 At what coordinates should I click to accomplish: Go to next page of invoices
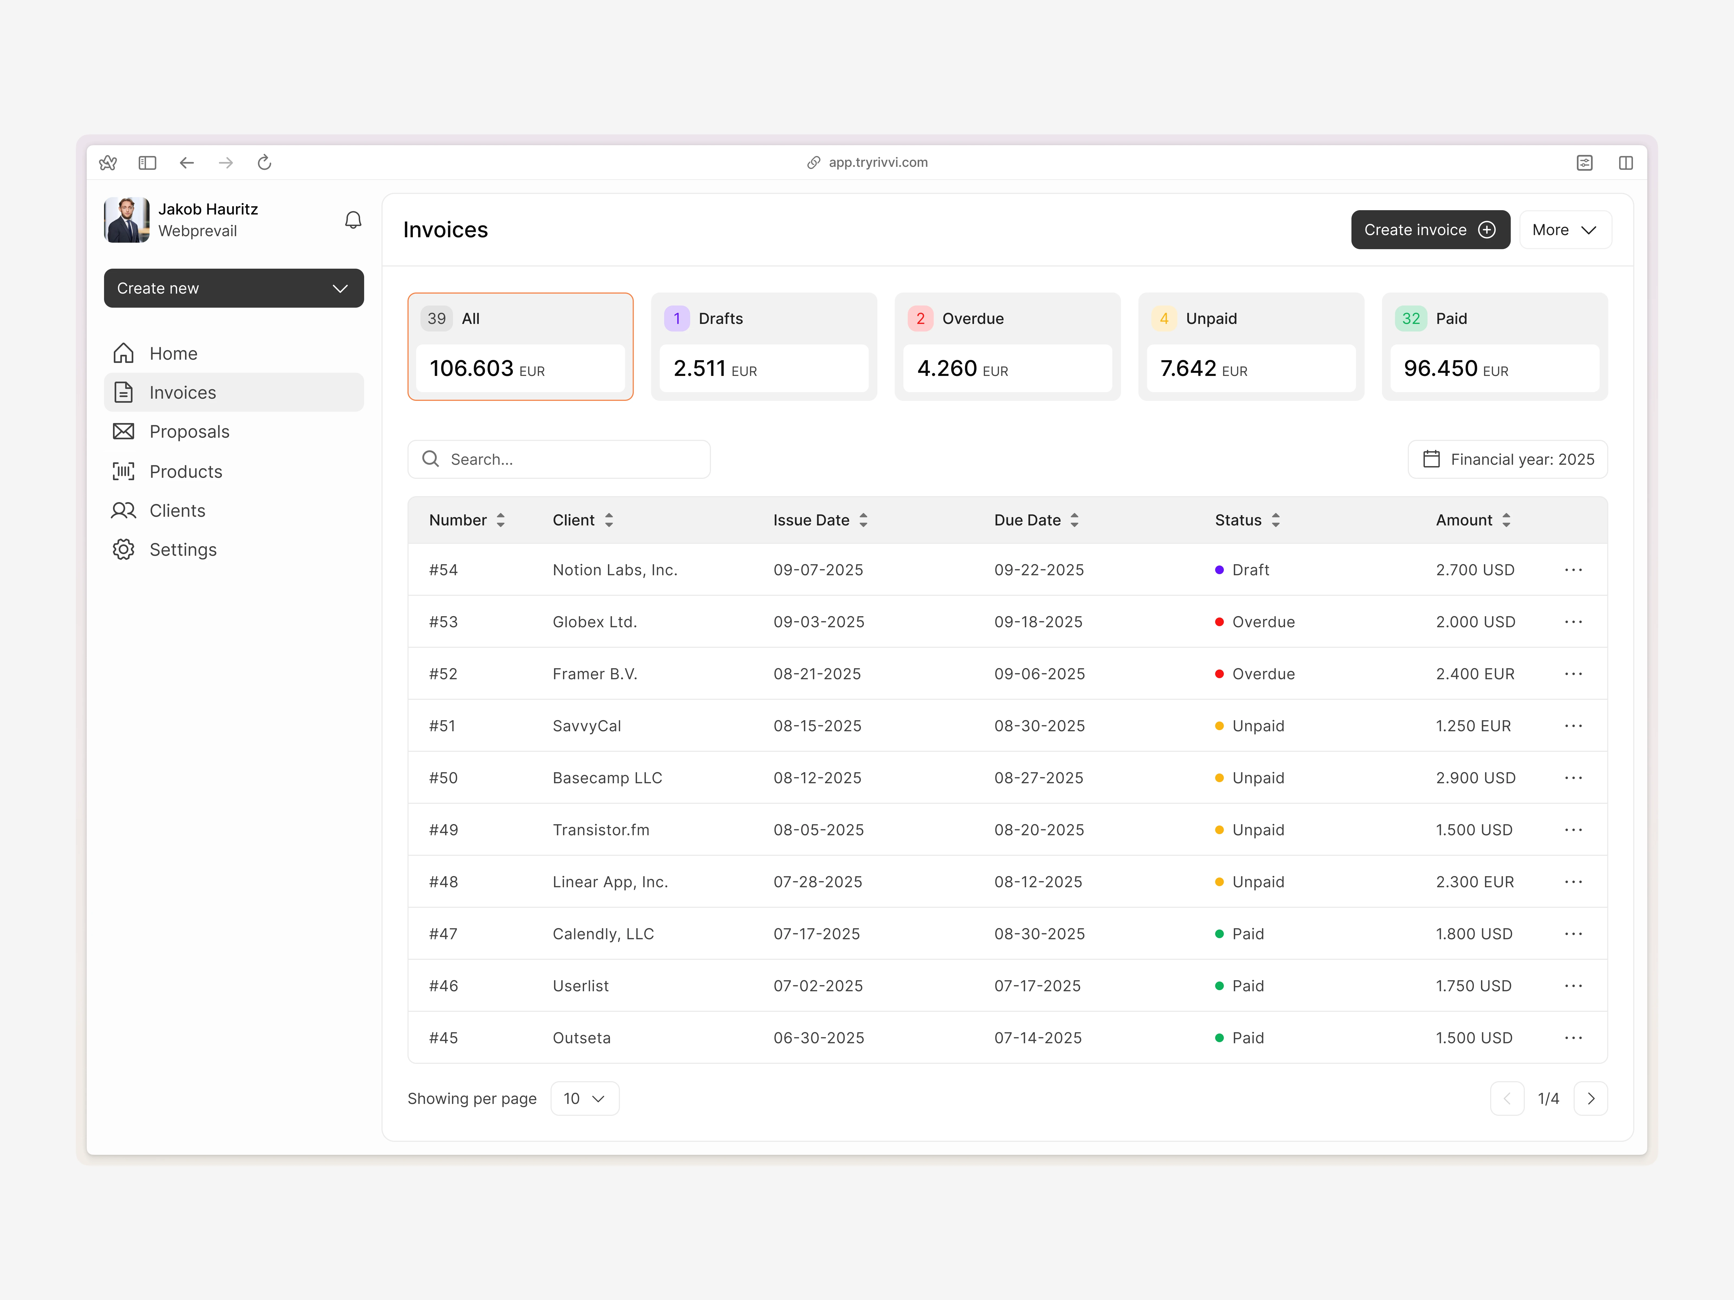(x=1591, y=1098)
